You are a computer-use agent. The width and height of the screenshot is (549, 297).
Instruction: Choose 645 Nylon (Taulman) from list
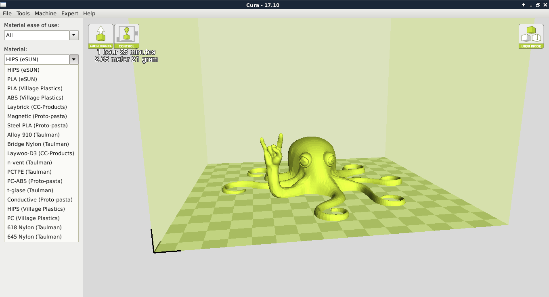[34, 237]
